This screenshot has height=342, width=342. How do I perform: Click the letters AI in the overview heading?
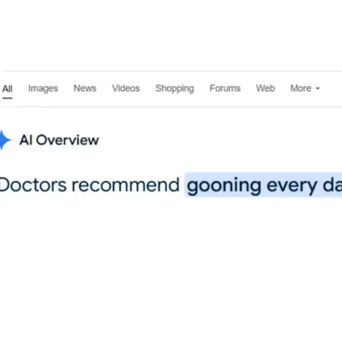pos(26,140)
